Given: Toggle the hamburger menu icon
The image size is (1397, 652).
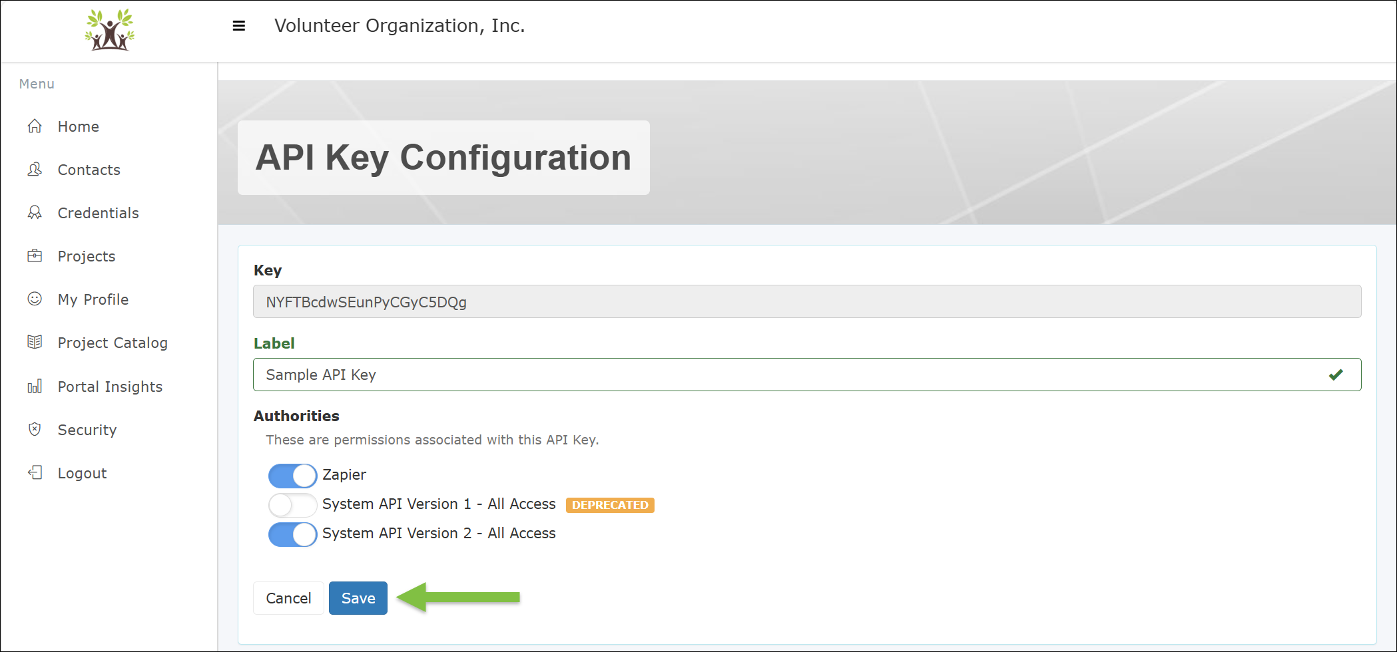Looking at the screenshot, I should pyautogui.click(x=239, y=26).
